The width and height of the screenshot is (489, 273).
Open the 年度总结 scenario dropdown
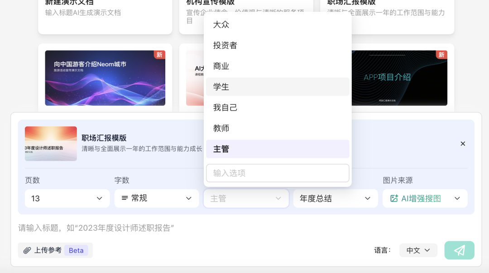(336, 198)
